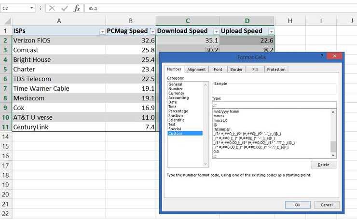
Task: Open the PCMag Speed filter dropdown
Action: coord(151,31)
